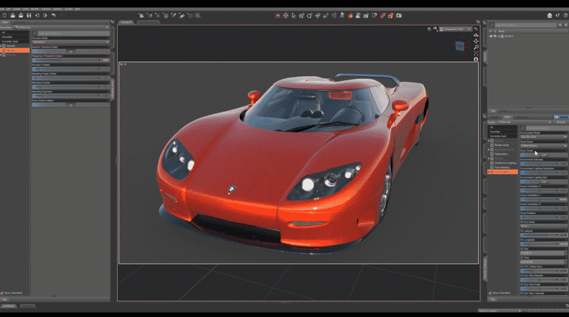Switch to the Editor tab in Render Settings
The image size is (569, 317).
pos(507,117)
